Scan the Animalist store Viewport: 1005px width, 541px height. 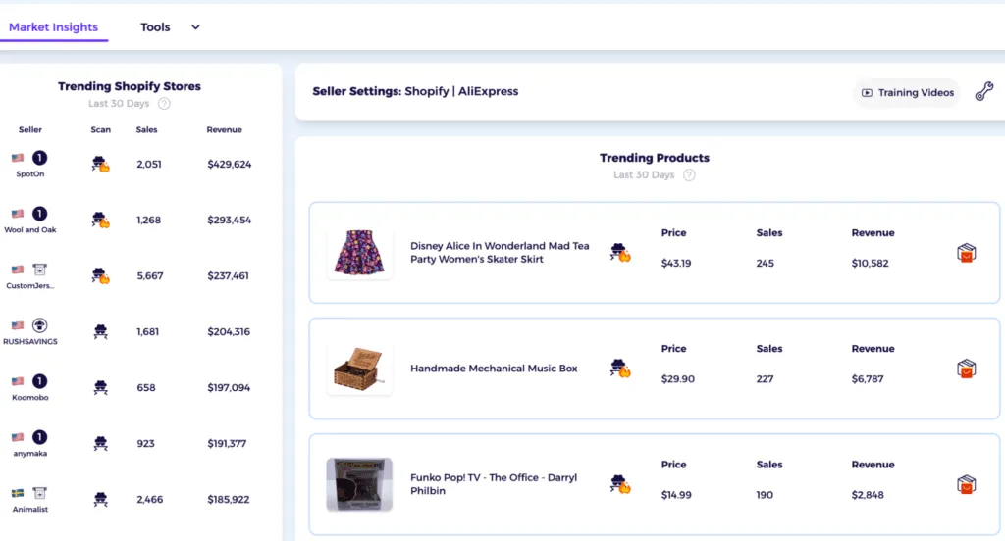100,499
